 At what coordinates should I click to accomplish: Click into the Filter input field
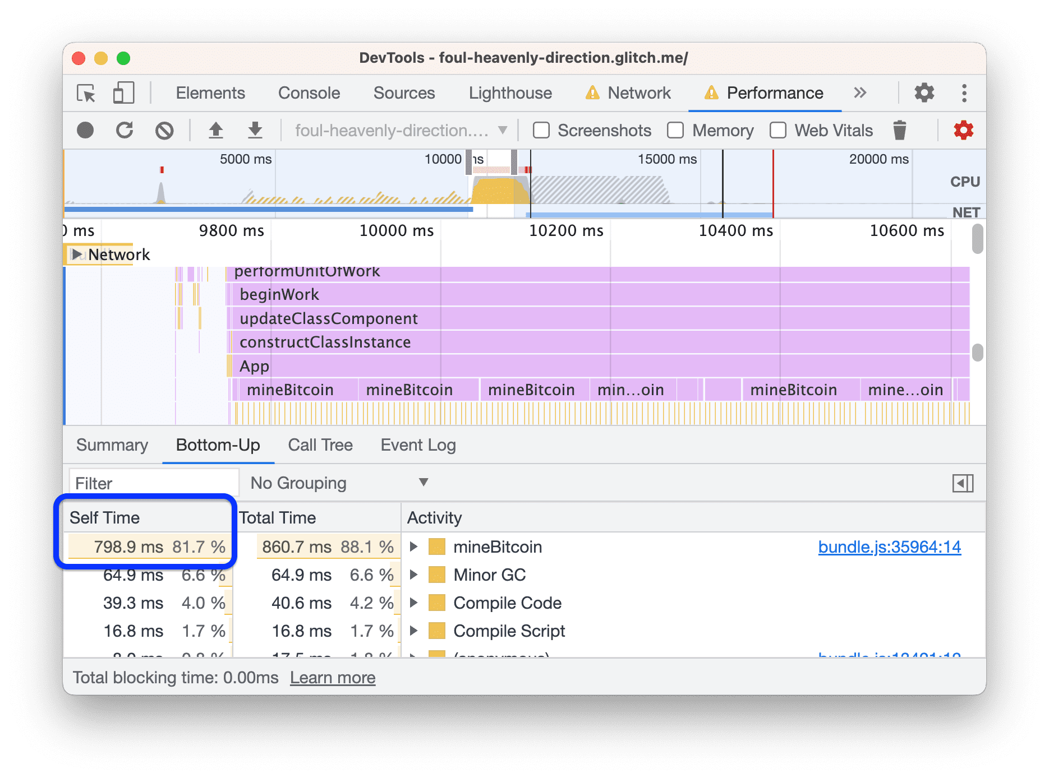pyautogui.click(x=154, y=483)
